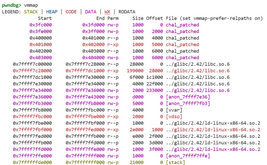Screen dimensions: 267x165
Task: Click start address 0x403000
Action: tap(41, 57)
